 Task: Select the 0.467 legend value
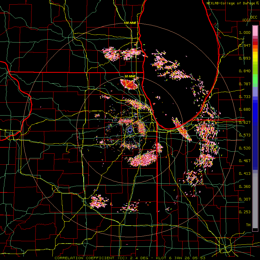point(245,161)
